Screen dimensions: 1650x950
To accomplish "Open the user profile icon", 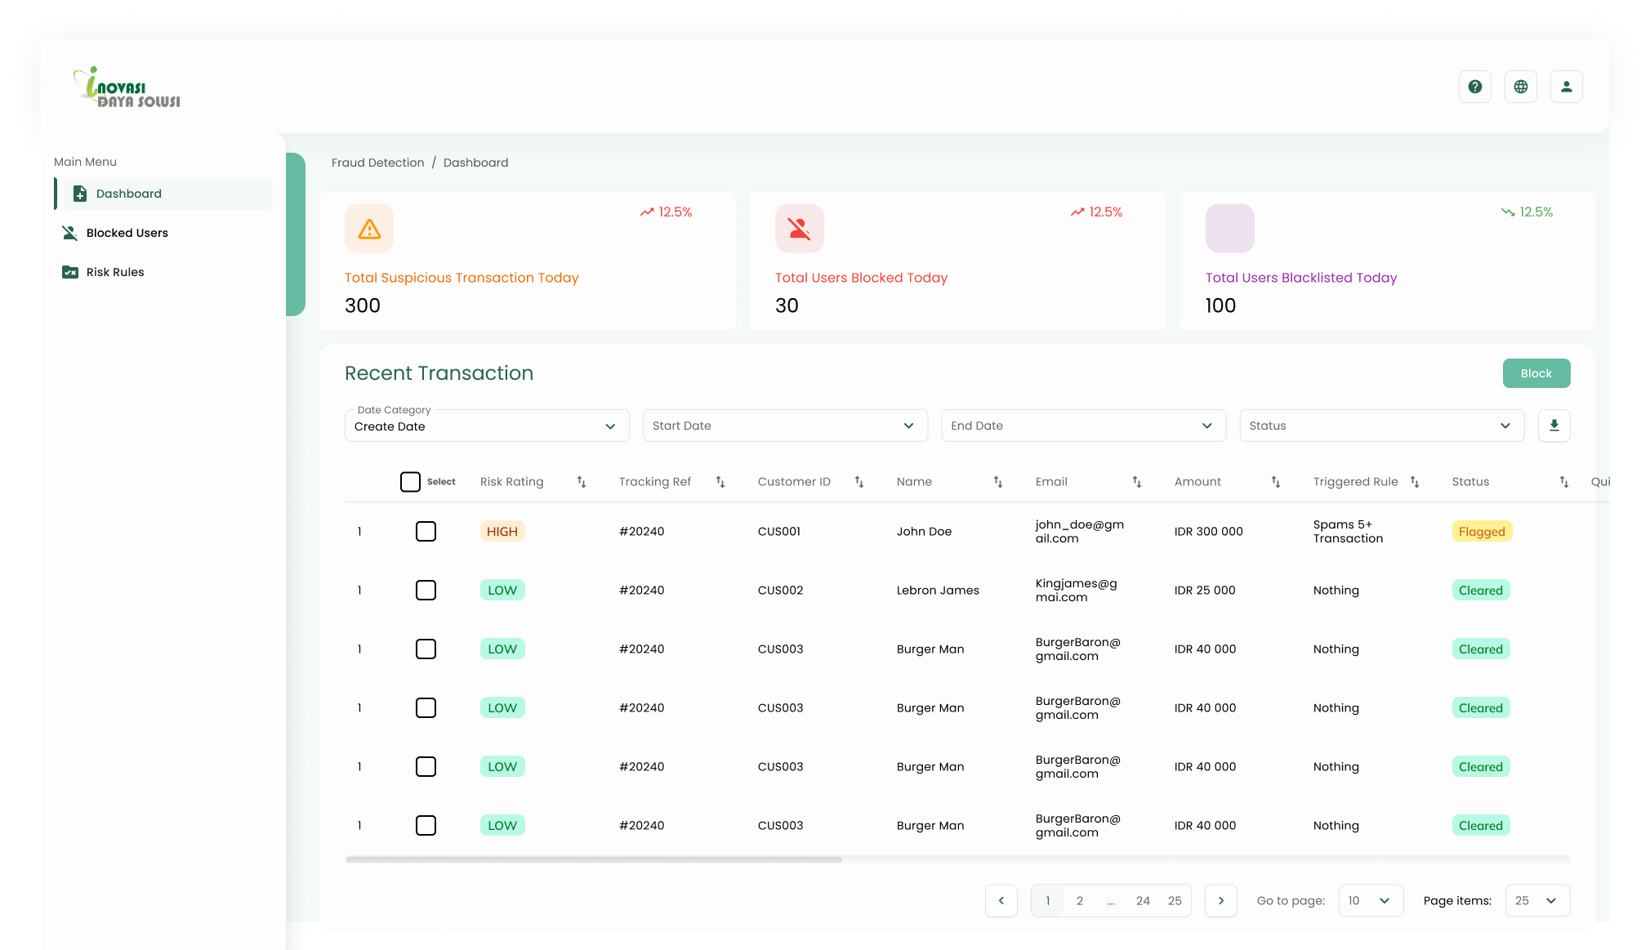I will tap(1566, 86).
